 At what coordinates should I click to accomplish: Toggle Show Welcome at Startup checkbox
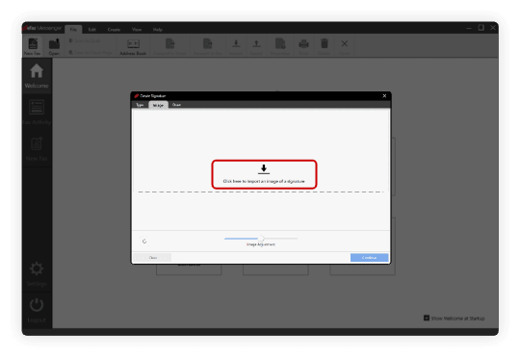pos(427,318)
